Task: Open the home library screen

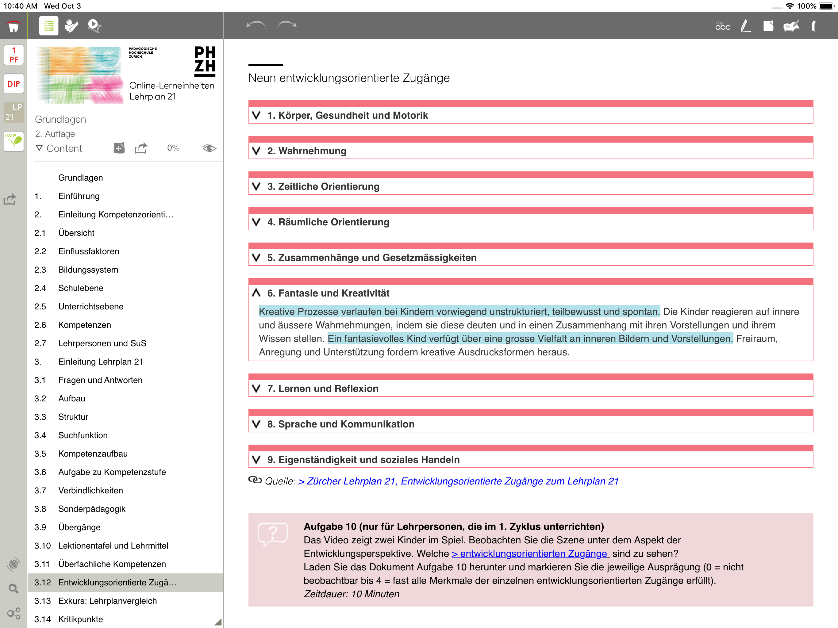Action: pyautogui.click(x=13, y=25)
